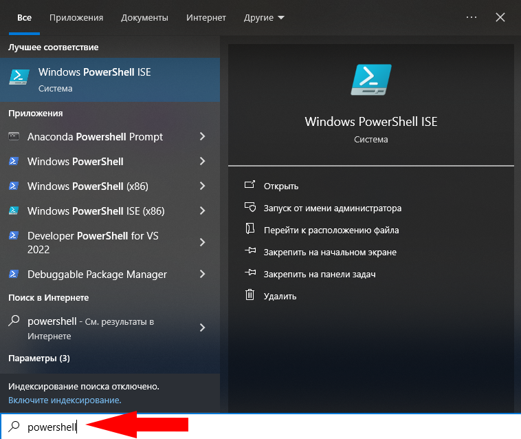Select the Интернет search tab

coord(206,17)
